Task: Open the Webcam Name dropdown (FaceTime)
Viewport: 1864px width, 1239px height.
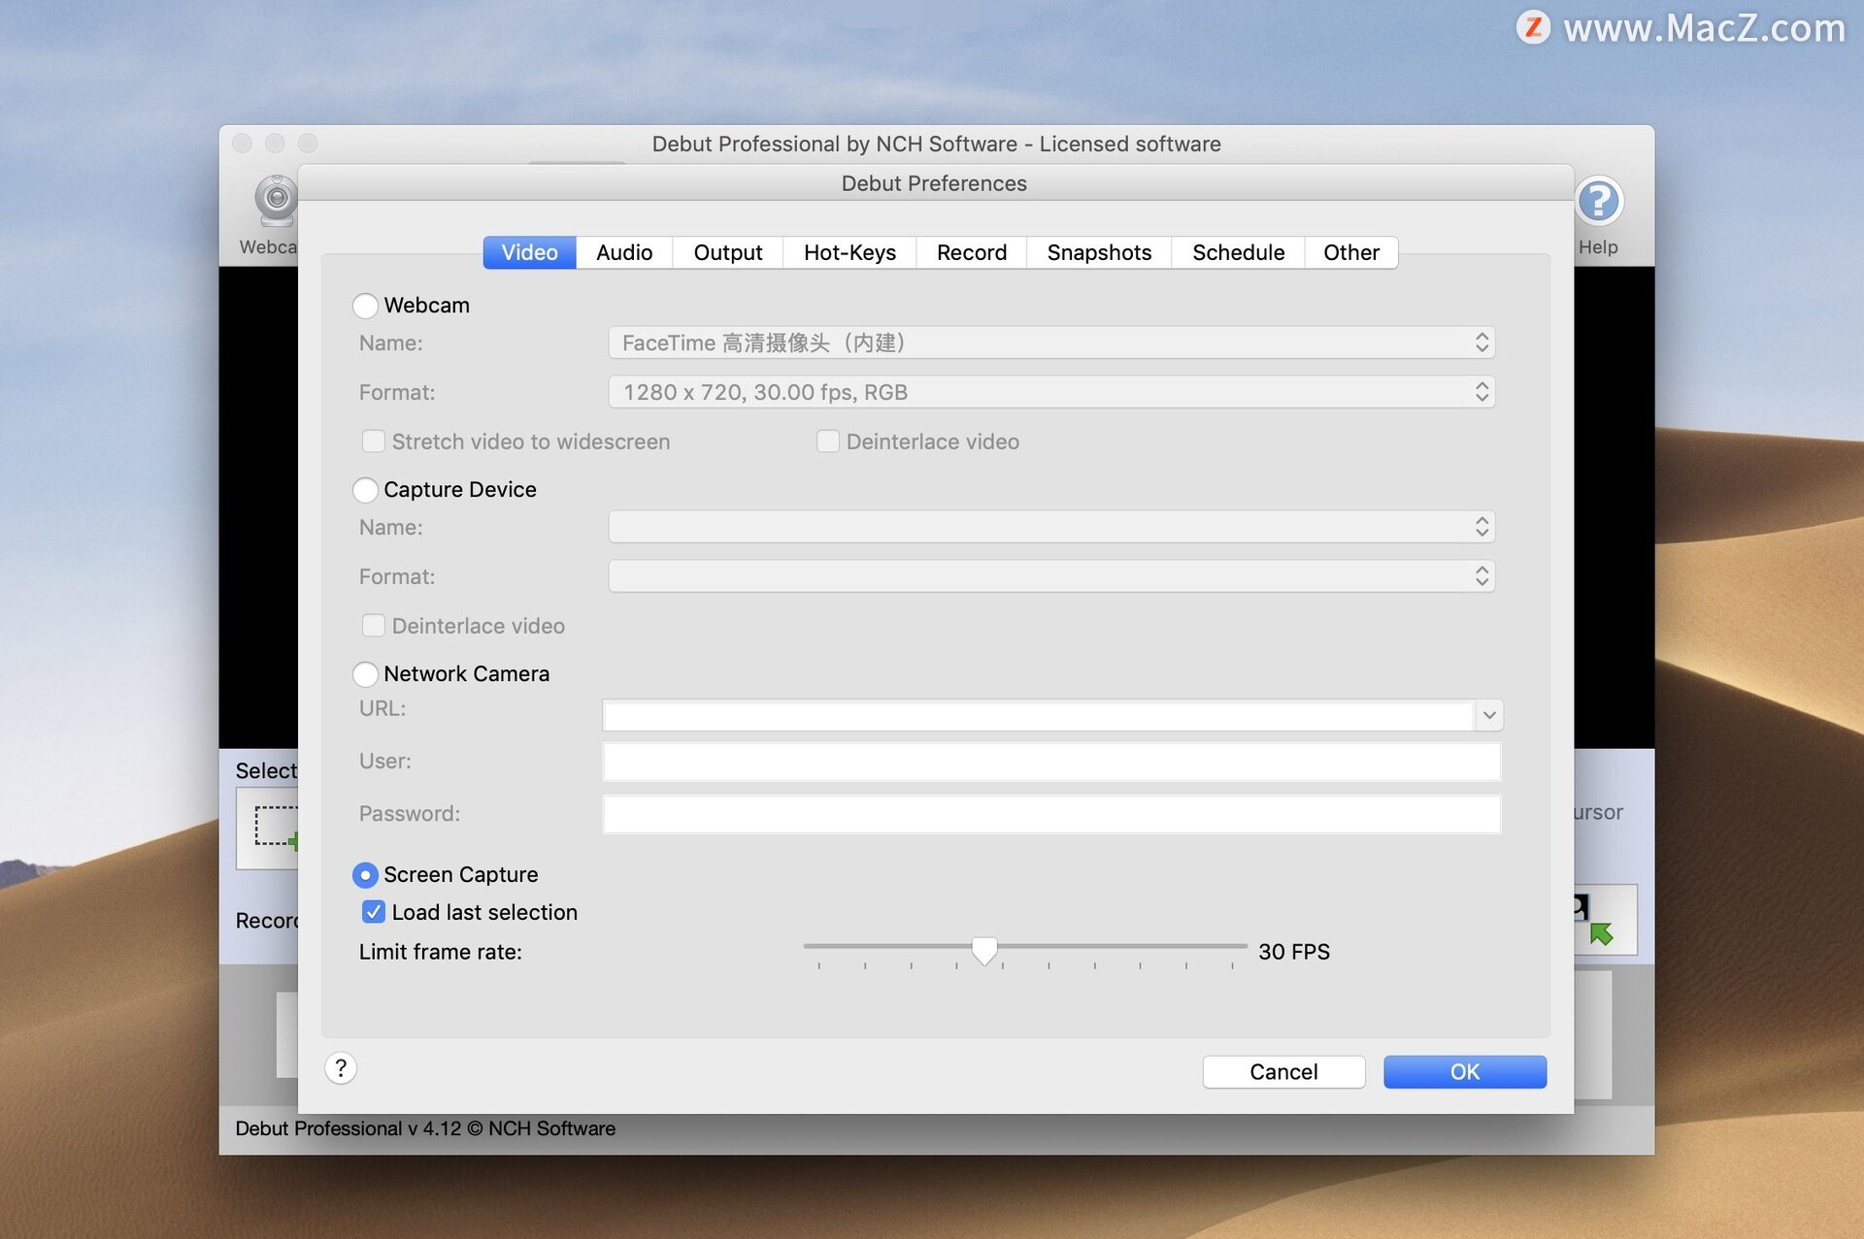Action: (1051, 342)
